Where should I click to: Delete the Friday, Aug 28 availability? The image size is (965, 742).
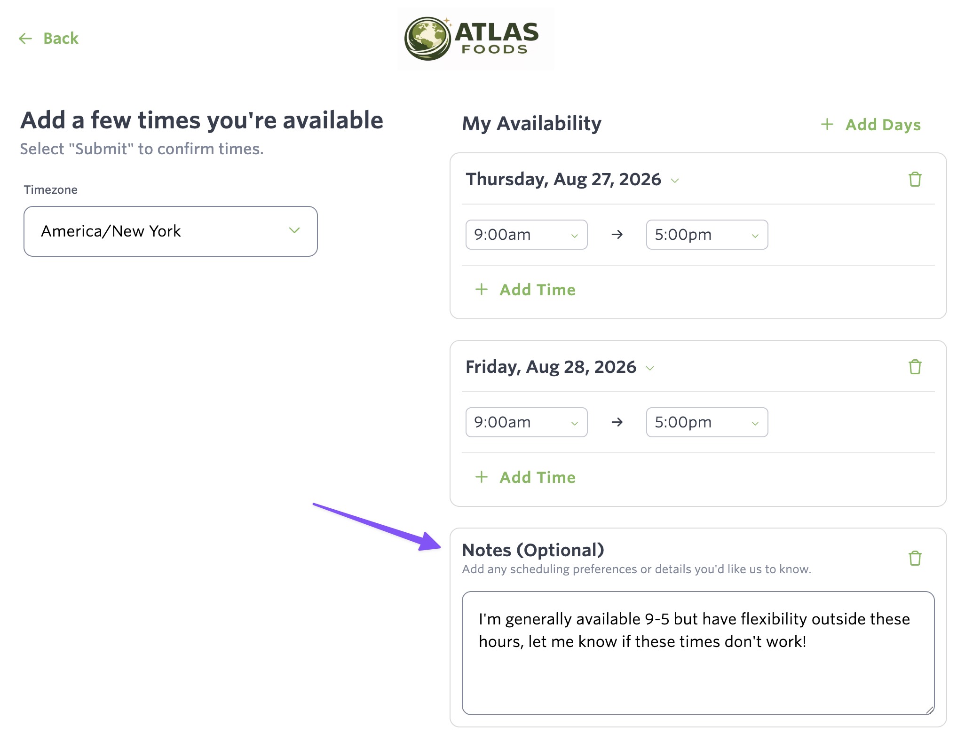click(915, 367)
